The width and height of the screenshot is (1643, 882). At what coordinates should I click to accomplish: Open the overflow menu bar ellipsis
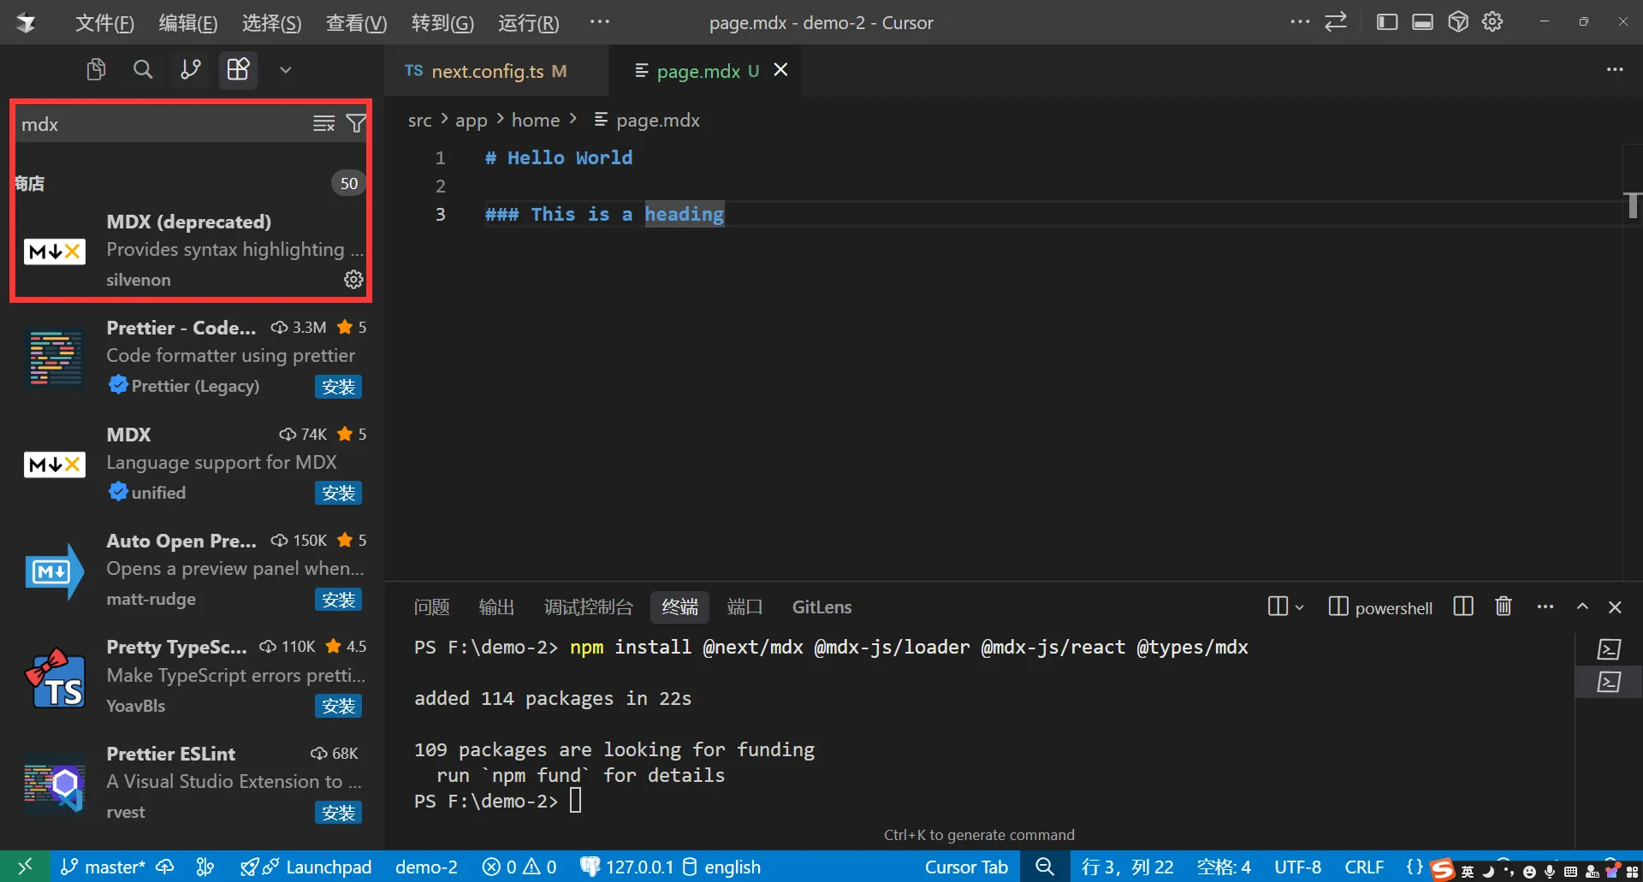[599, 22]
